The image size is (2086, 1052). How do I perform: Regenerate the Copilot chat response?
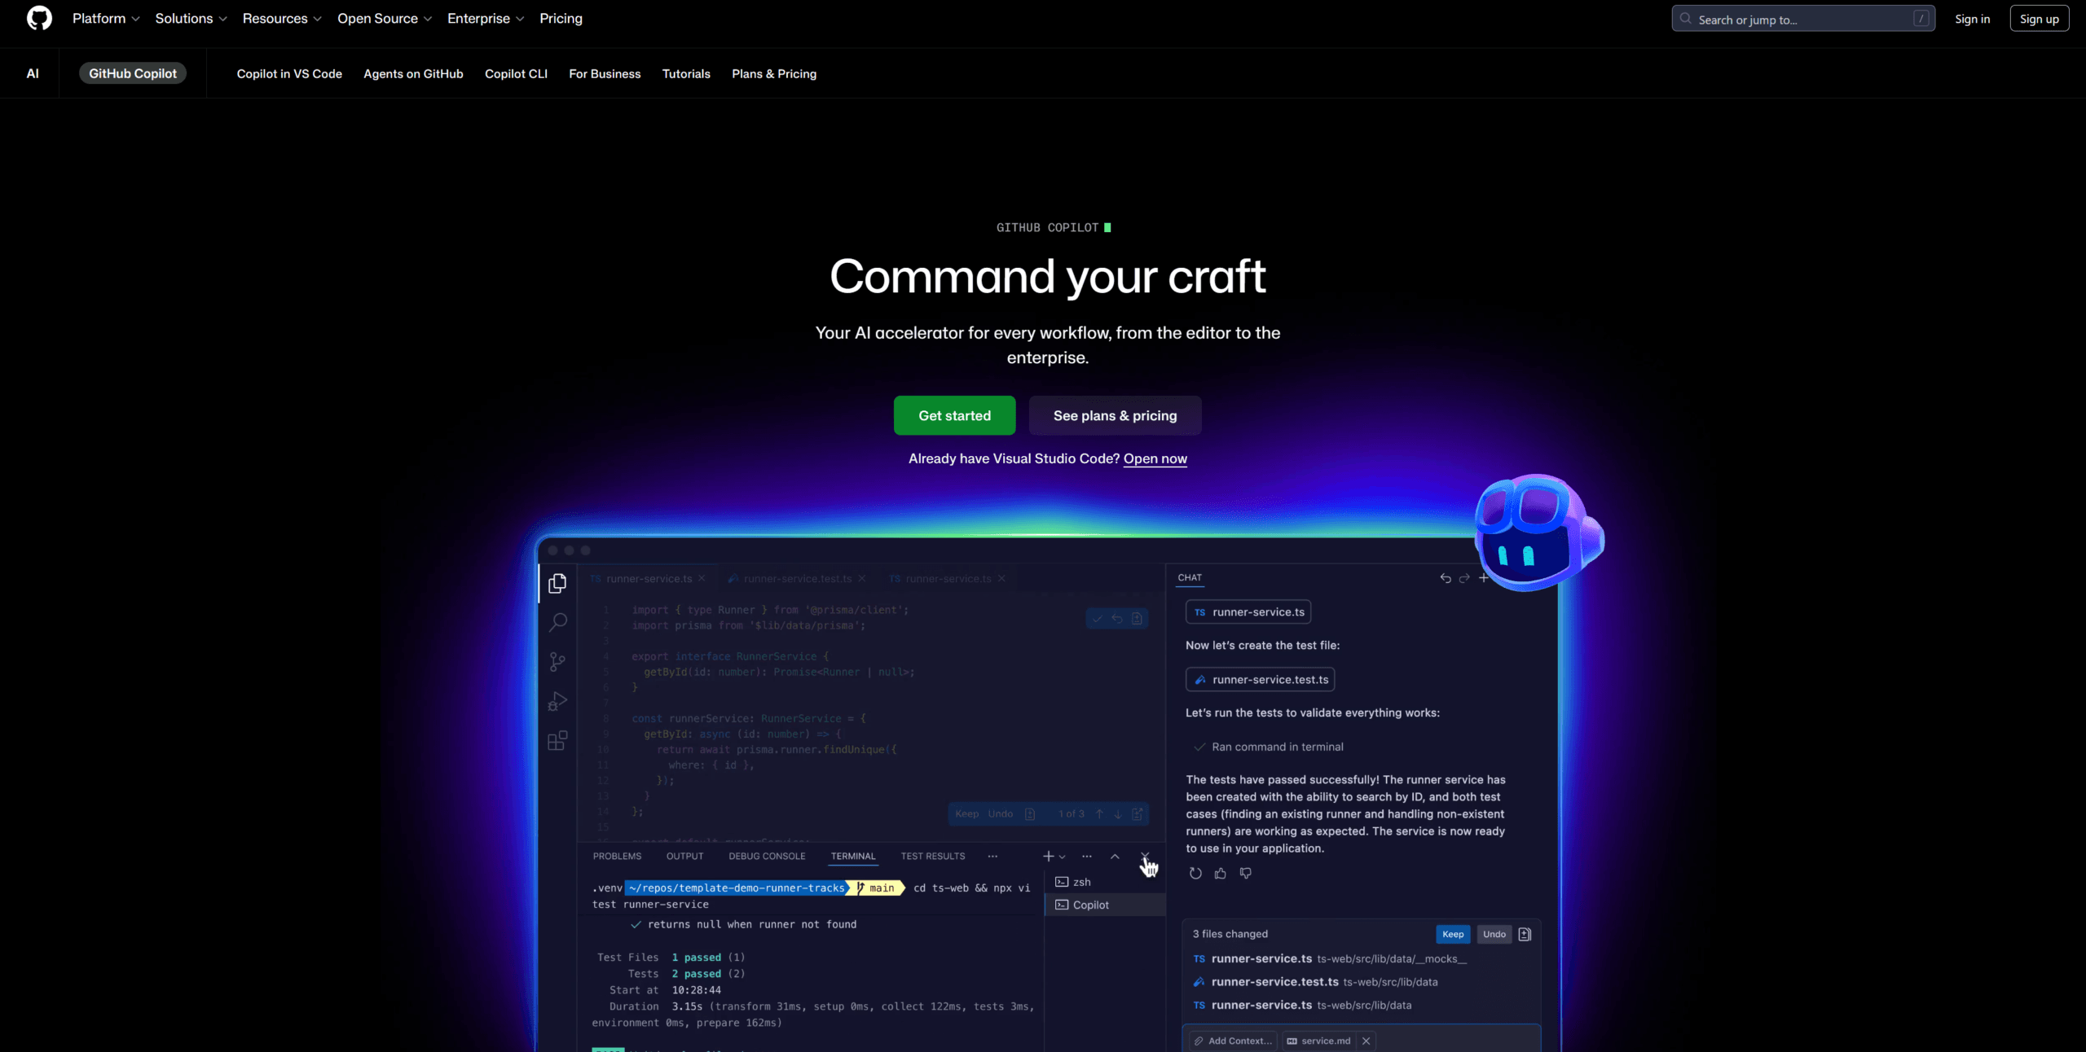(x=1195, y=873)
